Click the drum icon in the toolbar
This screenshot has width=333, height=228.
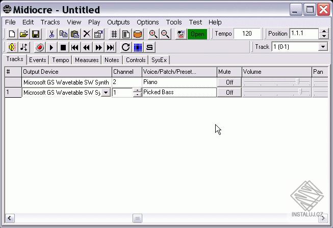pyautogui.click(x=138, y=34)
